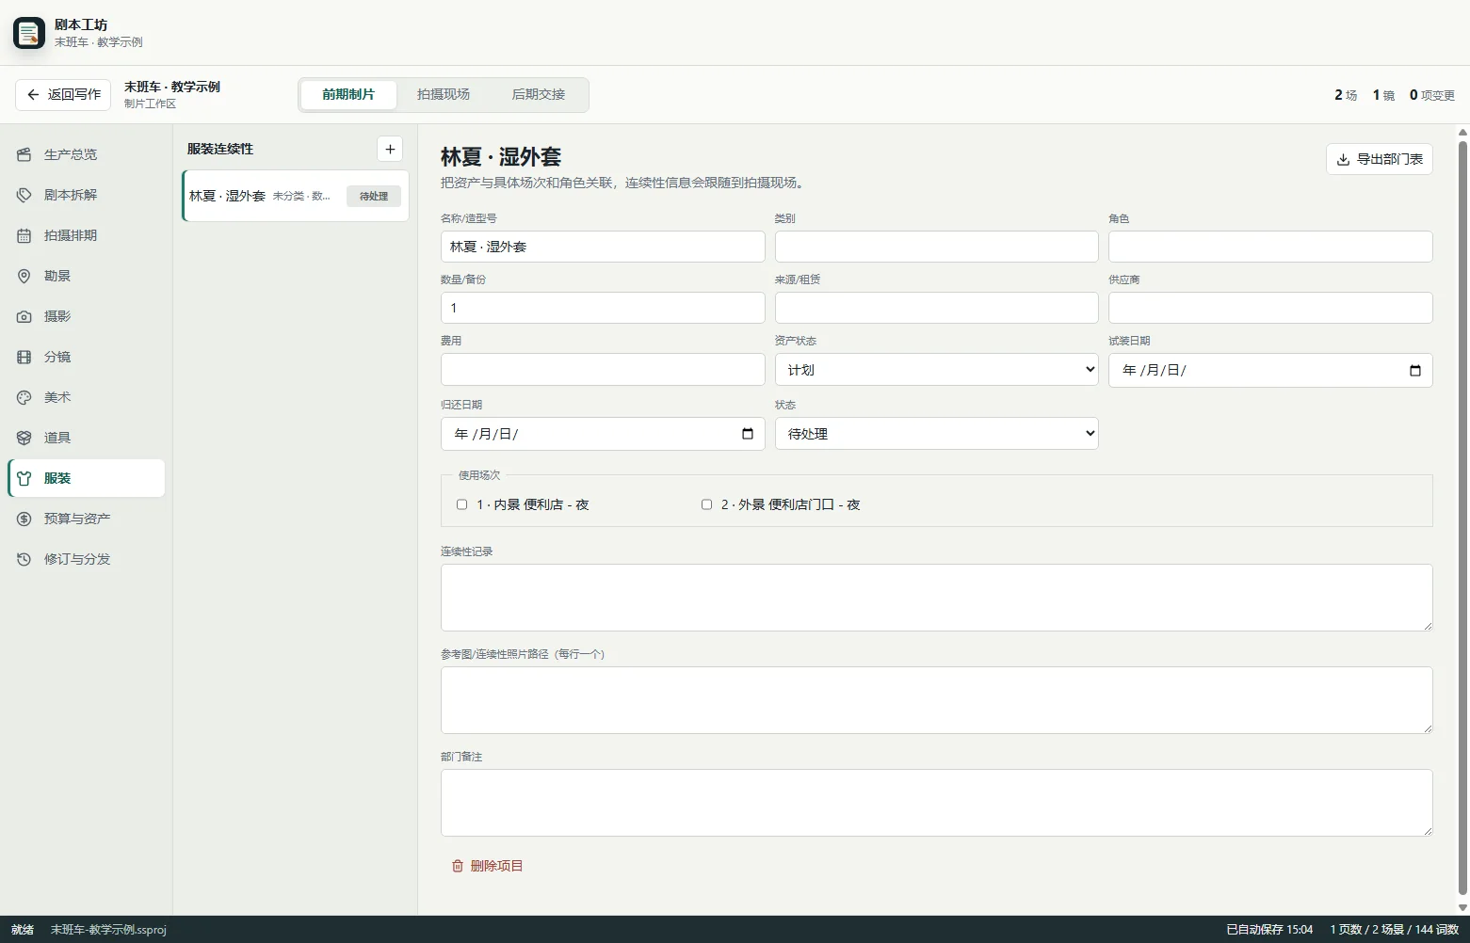
Task: Open 道具 box icon in sidebar
Action: (24, 438)
